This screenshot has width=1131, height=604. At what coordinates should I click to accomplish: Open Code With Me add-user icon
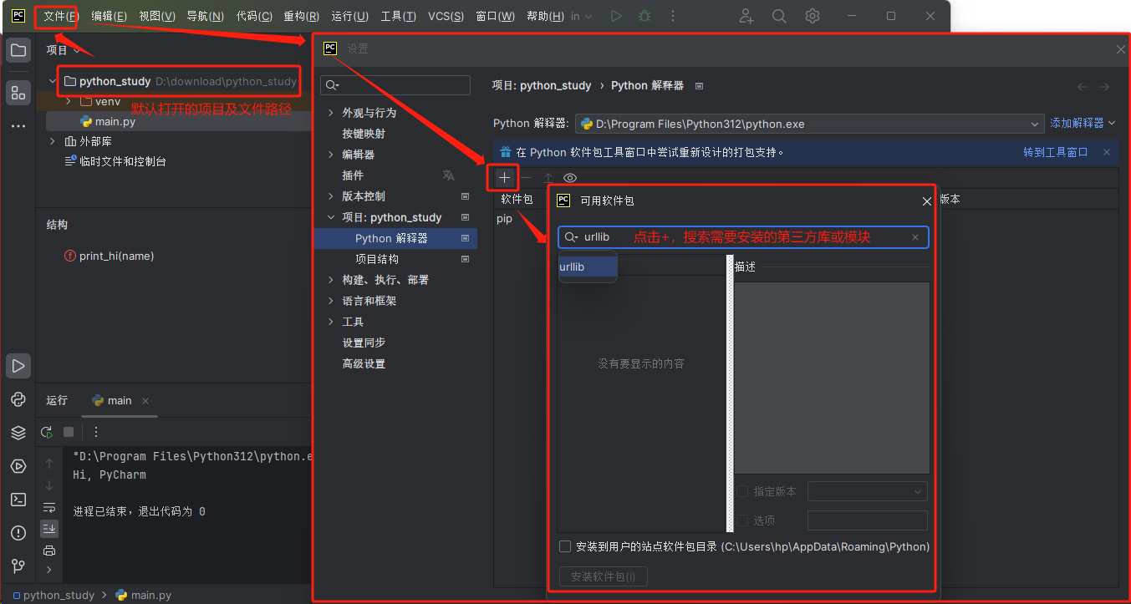(x=746, y=16)
